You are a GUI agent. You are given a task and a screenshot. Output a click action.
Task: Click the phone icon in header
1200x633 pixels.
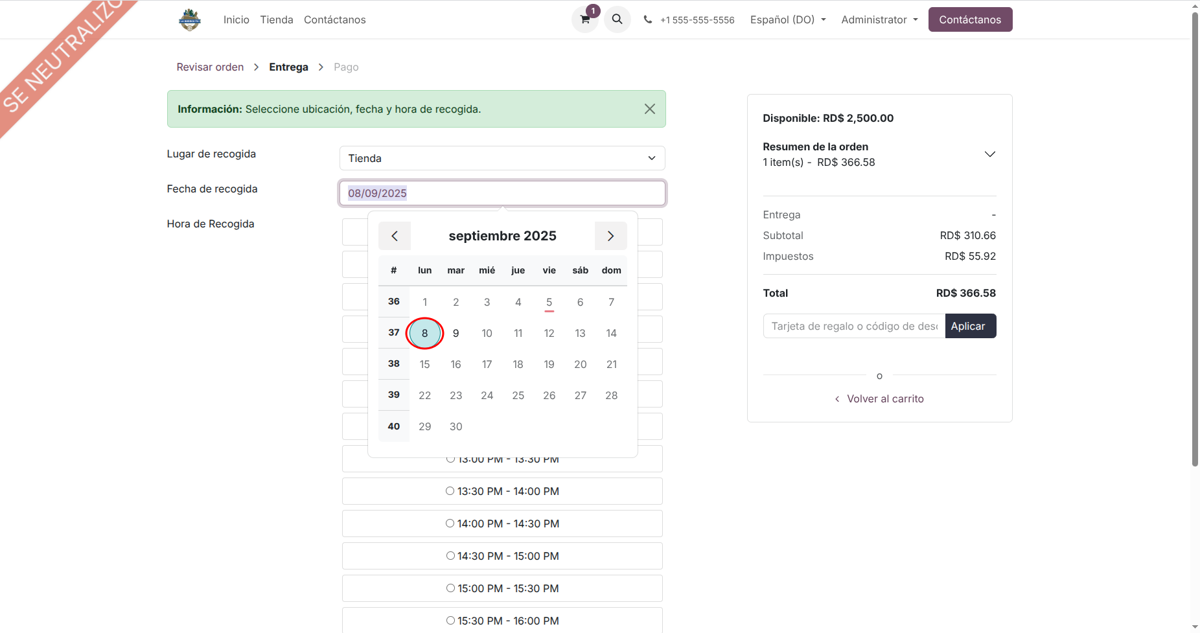[647, 19]
